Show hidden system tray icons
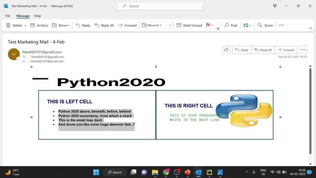 tap(247, 172)
